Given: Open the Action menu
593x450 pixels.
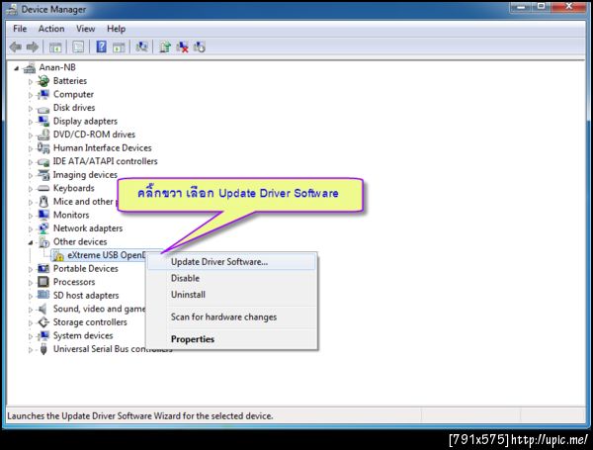Looking at the screenshot, I should point(51,29).
